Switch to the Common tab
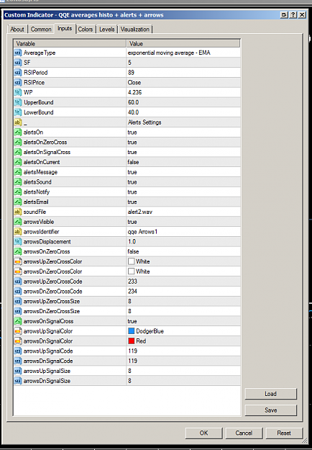Image resolution: width=312 pixels, height=450 pixels. point(41,30)
